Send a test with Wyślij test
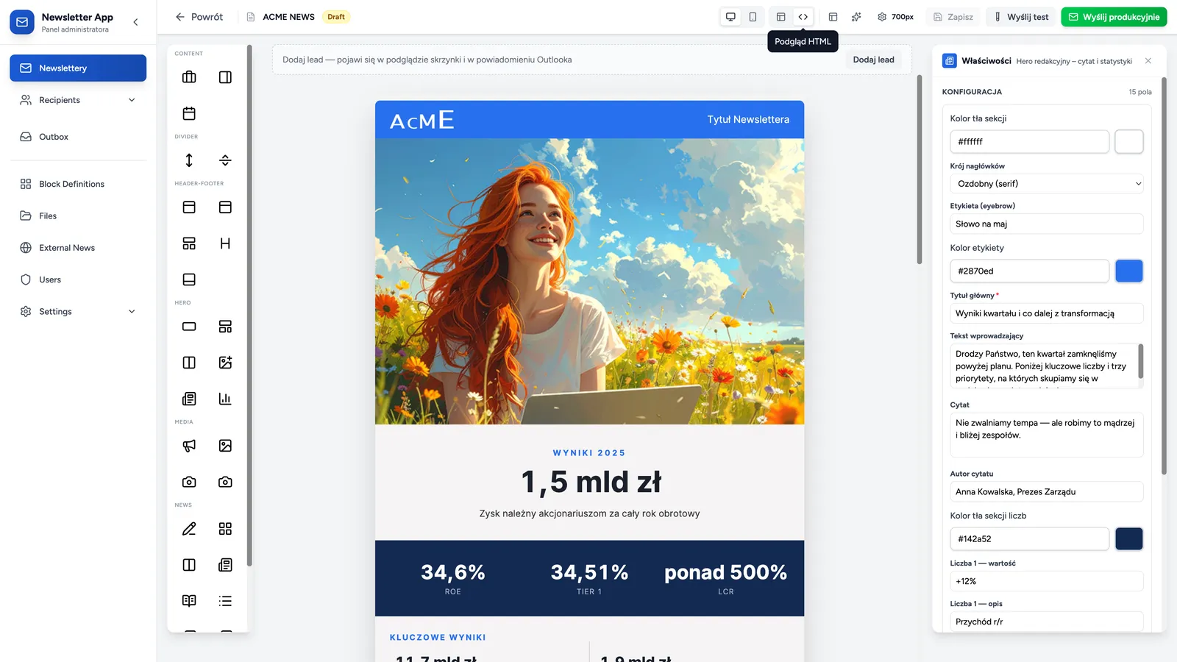The width and height of the screenshot is (1177, 662). click(x=1021, y=17)
